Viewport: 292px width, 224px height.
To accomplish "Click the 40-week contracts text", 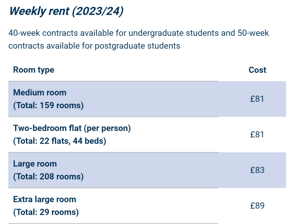I will (43, 33).
